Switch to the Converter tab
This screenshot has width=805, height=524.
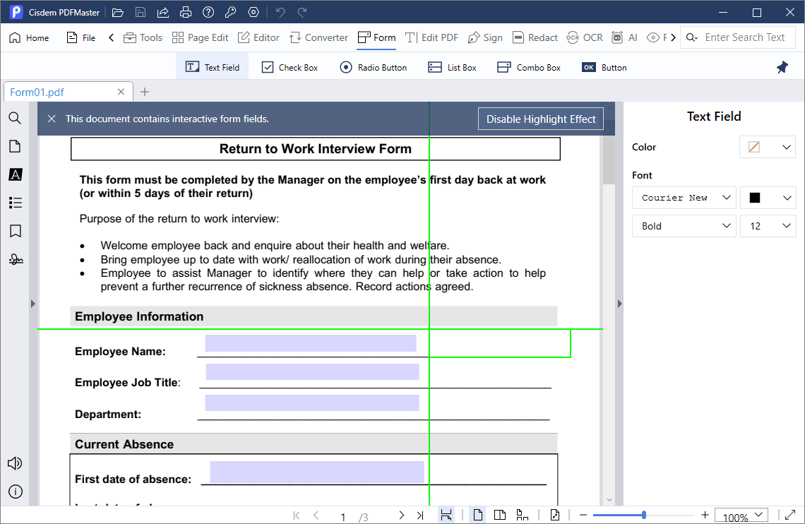pyautogui.click(x=318, y=37)
